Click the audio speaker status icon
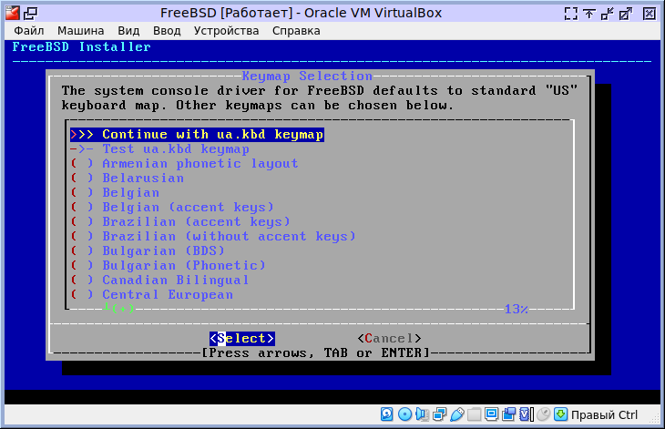 (x=422, y=414)
